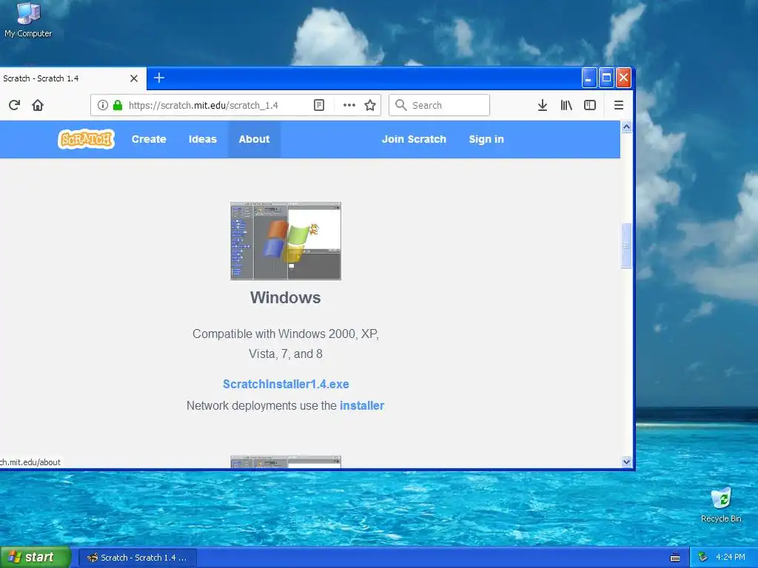
Task: Click the Windows heading text
Action: point(285,297)
